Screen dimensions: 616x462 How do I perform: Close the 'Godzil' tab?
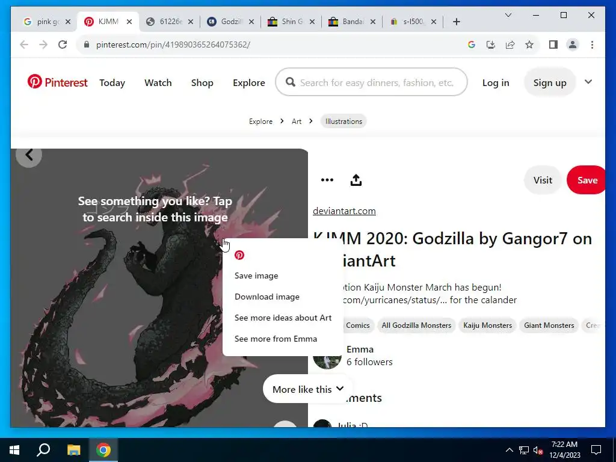coord(251,22)
